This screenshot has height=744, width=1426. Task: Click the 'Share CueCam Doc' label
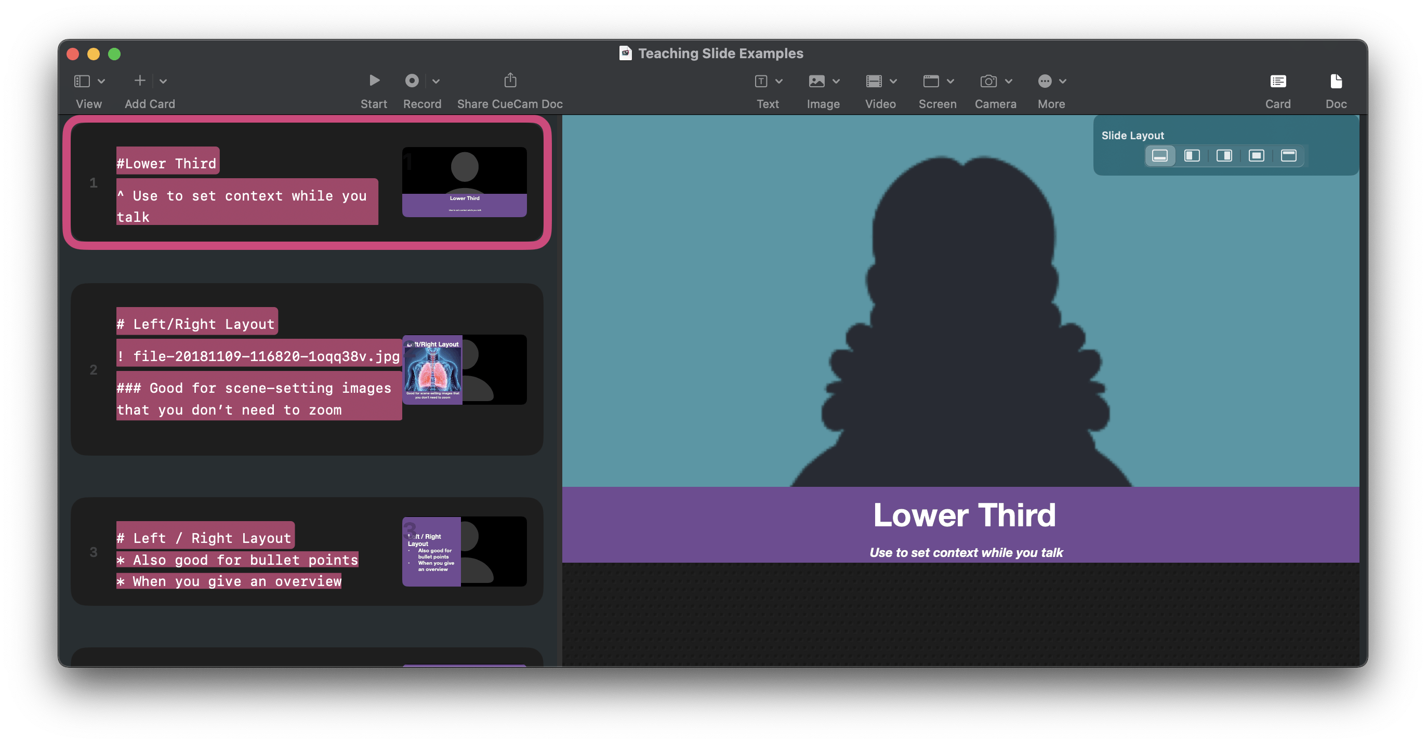coord(510,103)
